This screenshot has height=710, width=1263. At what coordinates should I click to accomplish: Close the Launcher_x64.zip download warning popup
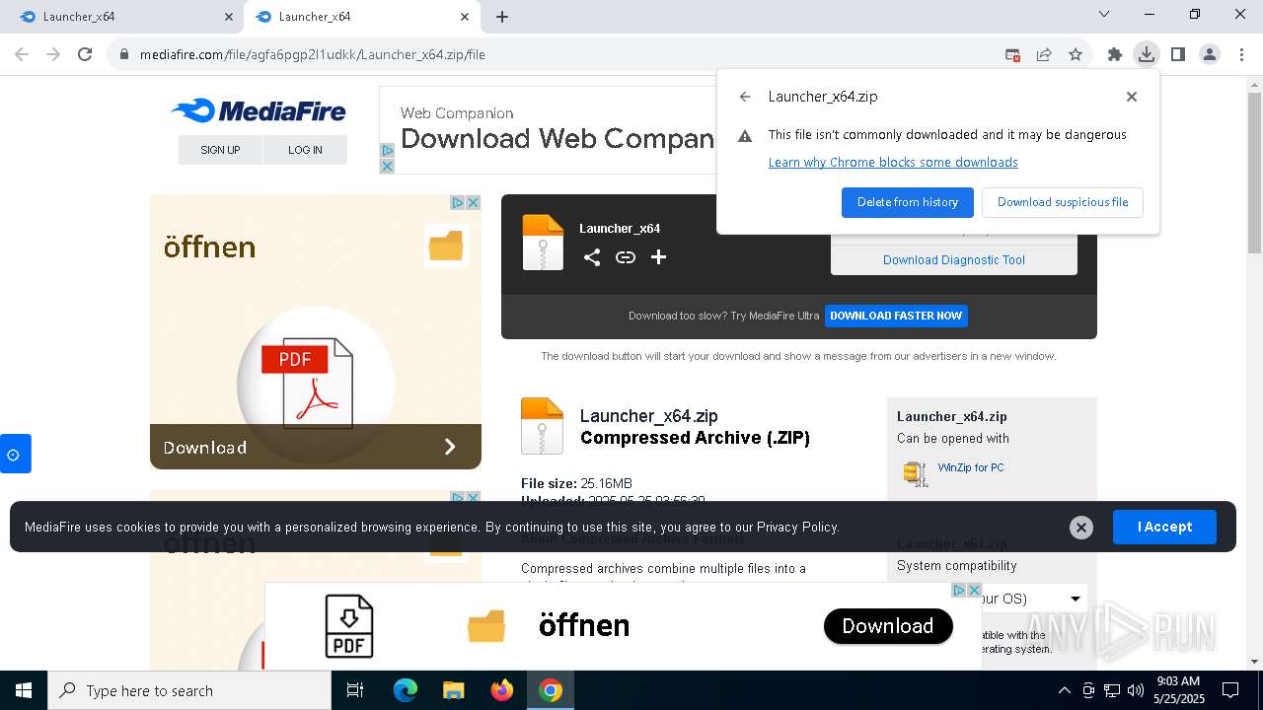click(x=1132, y=97)
